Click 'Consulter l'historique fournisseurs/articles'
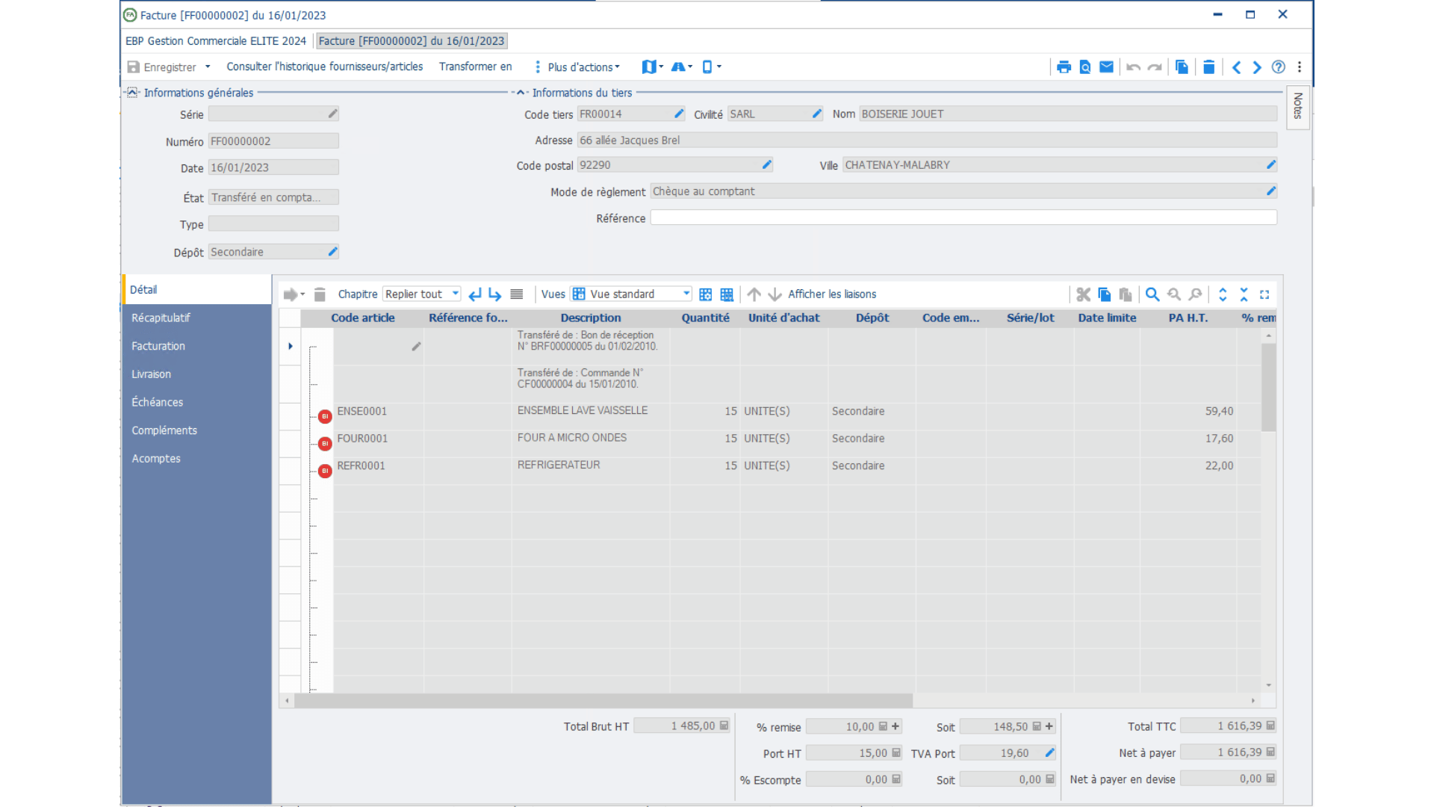 tap(324, 66)
